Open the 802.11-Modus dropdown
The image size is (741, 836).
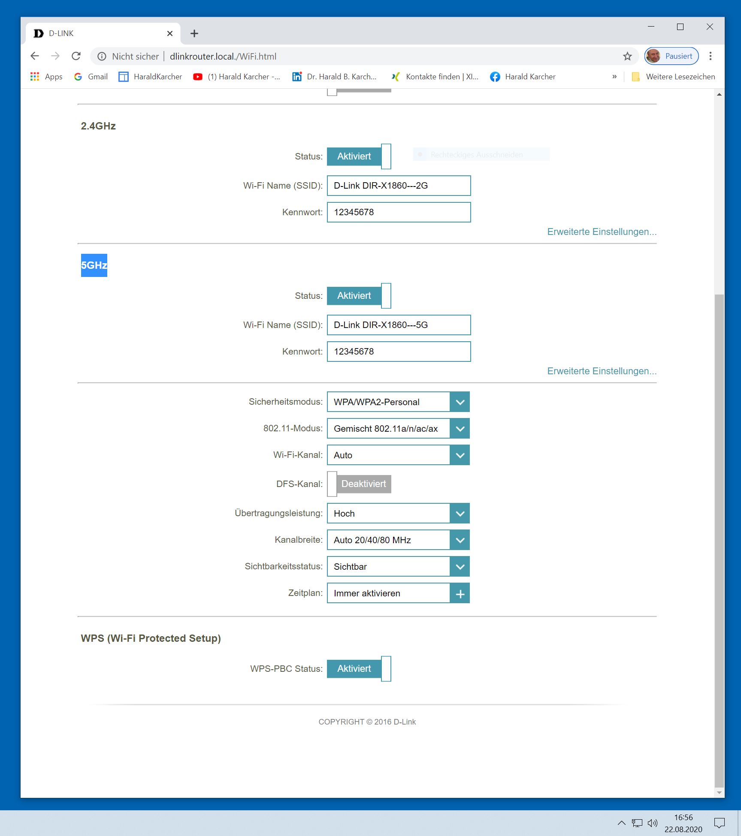point(398,428)
